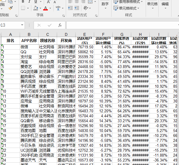Open alignment group dialog launcher
This screenshot has height=165, width=179.
point(96,16)
